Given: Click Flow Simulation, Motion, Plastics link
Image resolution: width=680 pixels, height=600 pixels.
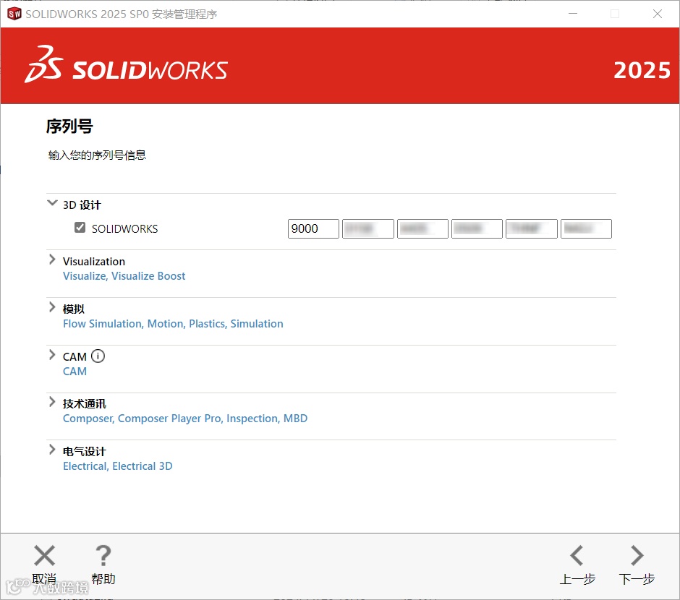Looking at the screenshot, I should 173,324.
